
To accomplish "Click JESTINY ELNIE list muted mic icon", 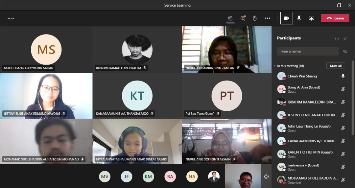I will tap(343, 115).
